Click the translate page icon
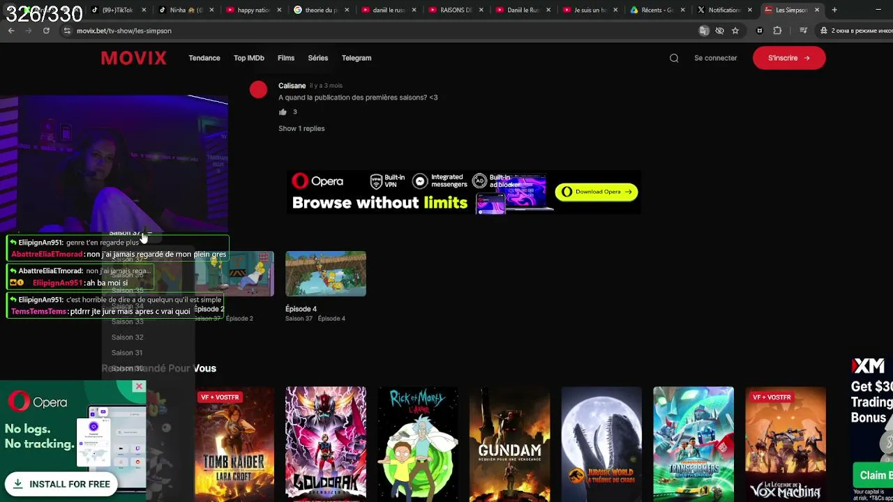Screen dimensions: 893x502 [704, 31]
